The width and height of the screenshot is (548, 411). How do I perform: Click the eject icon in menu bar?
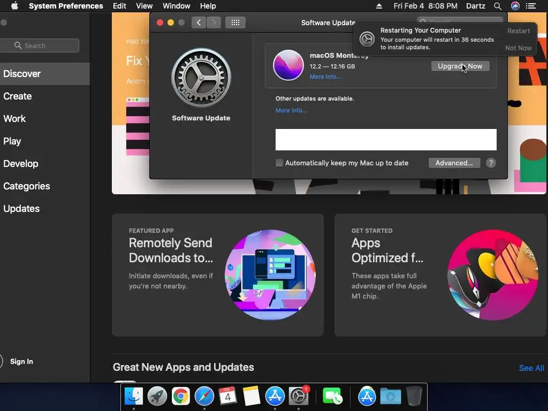[379, 6]
